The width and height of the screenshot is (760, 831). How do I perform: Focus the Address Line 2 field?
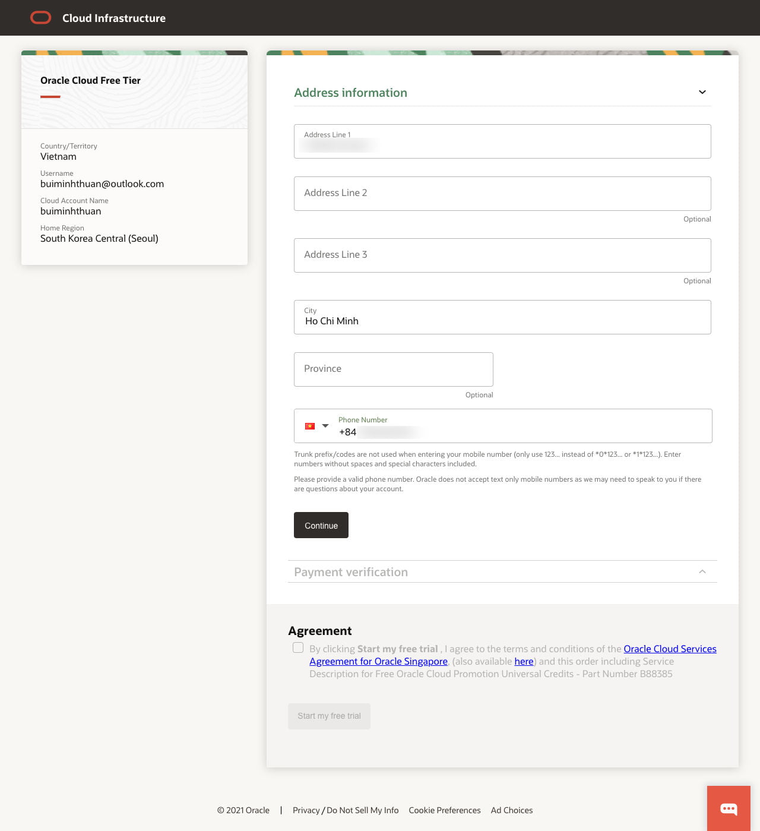pos(502,194)
